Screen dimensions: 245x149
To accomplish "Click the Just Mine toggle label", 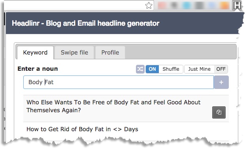I will [x=199, y=69].
